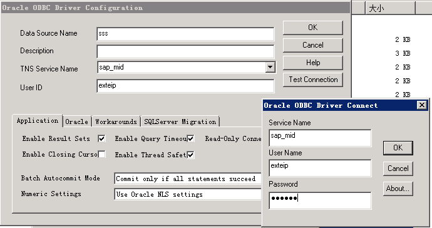Focus the Data Source Name field

click(185, 34)
